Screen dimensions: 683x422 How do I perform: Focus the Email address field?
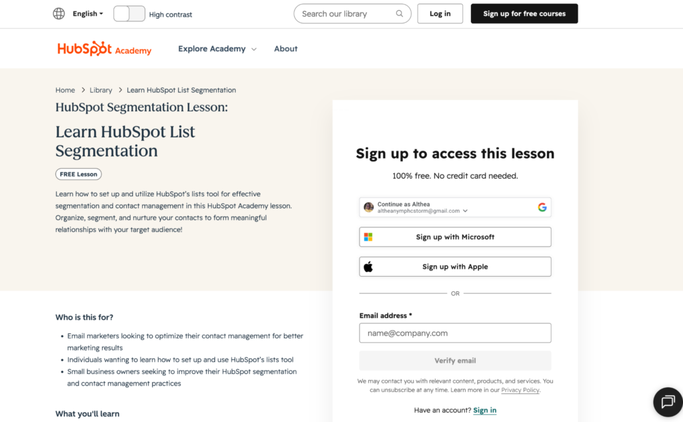click(455, 333)
